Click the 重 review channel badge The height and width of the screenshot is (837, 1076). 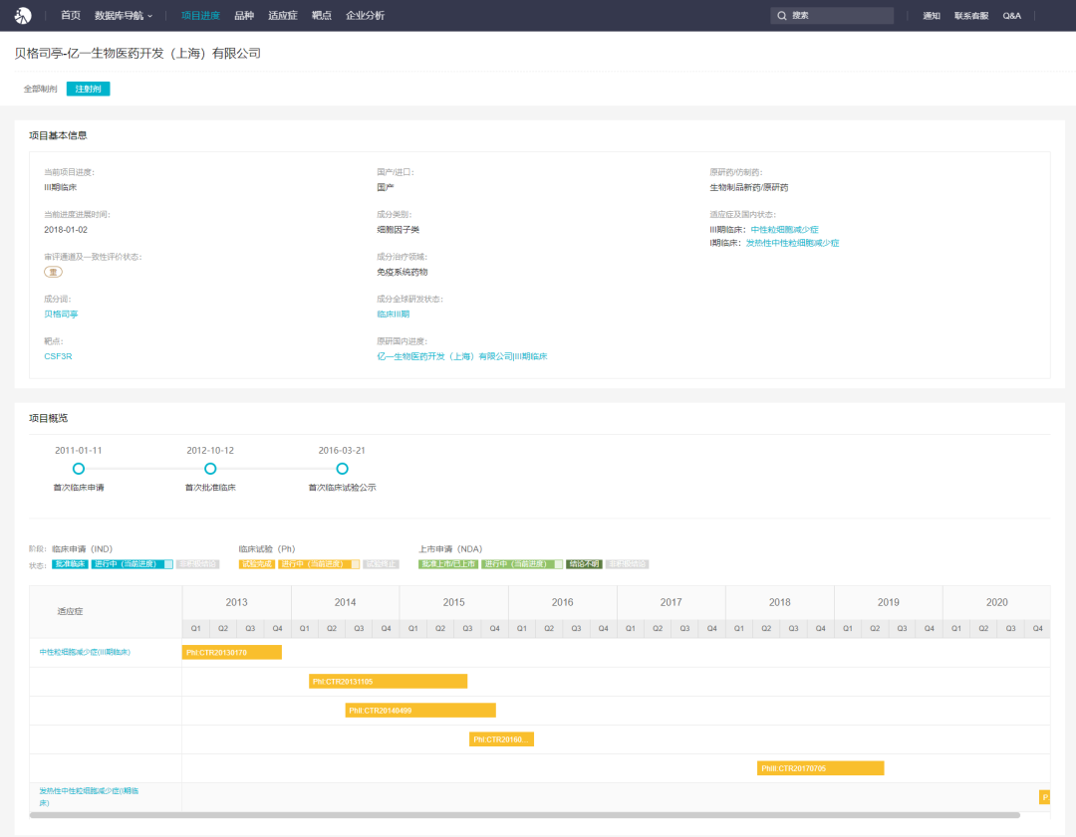tap(53, 272)
